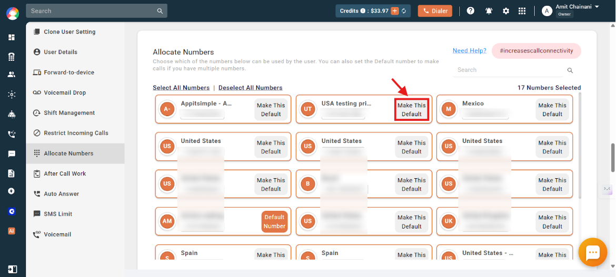Toggle the Default Number button

click(x=274, y=222)
